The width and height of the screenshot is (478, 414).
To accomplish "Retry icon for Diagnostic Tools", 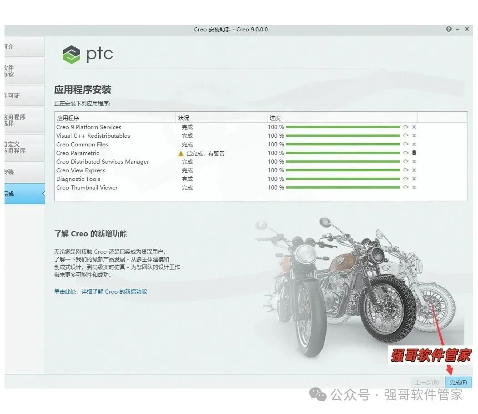I will click(x=406, y=179).
